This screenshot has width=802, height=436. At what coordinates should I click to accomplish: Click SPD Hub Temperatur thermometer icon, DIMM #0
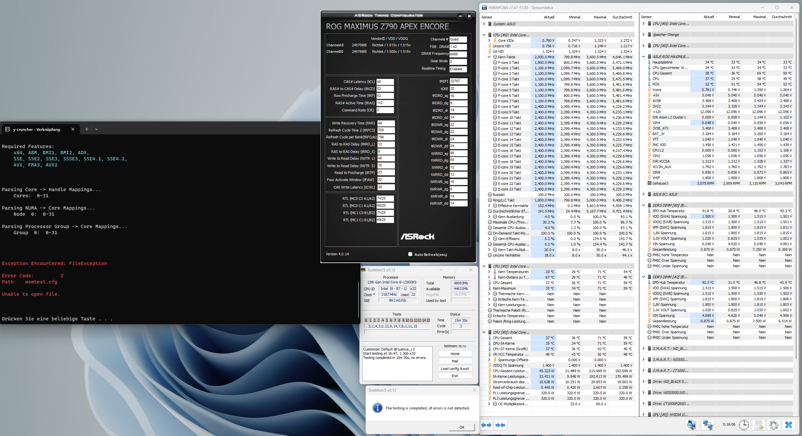(x=650, y=211)
